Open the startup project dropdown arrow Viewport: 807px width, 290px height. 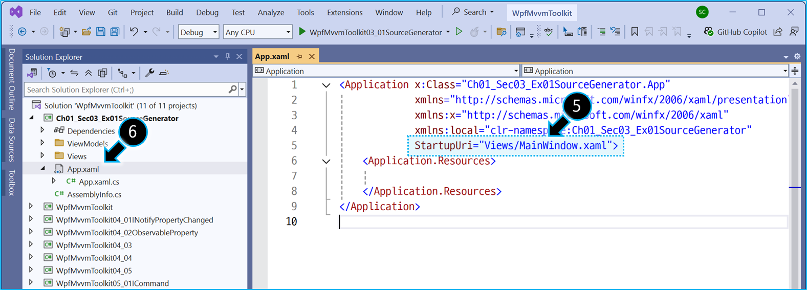click(448, 32)
